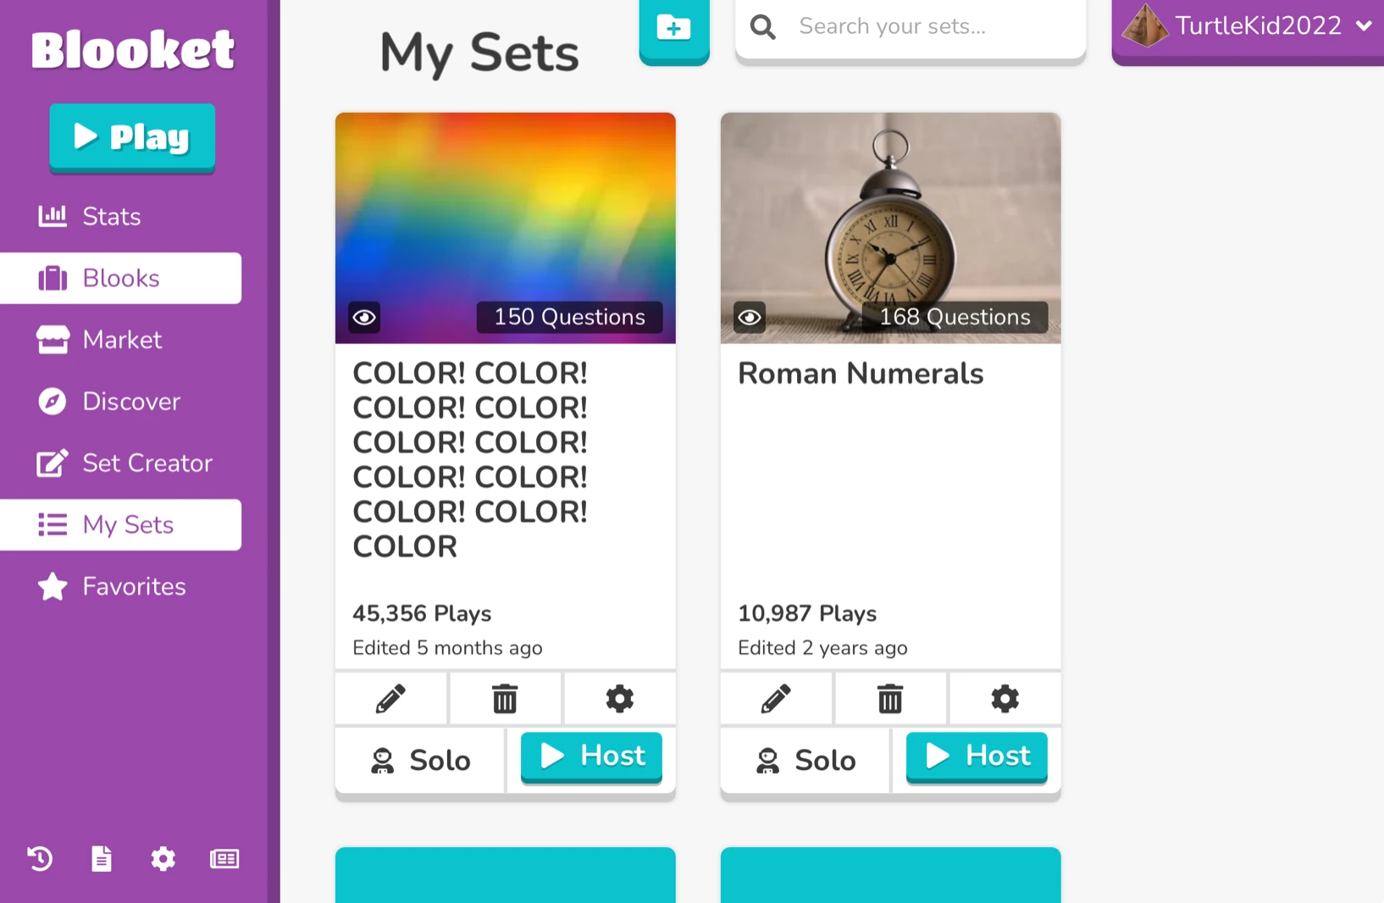The width and height of the screenshot is (1384, 903).
Task: Open the history icon in sidebar footer
Action: tap(40, 859)
